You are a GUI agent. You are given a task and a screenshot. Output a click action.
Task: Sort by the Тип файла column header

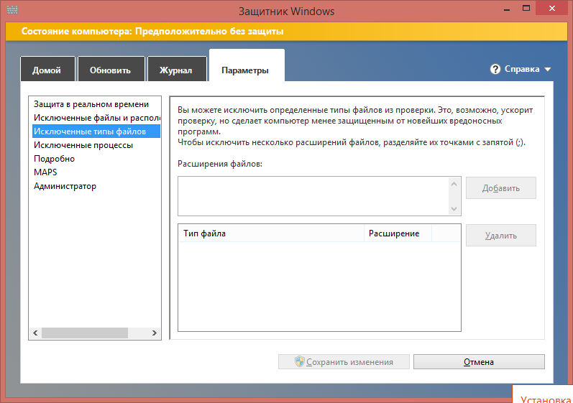(x=271, y=233)
